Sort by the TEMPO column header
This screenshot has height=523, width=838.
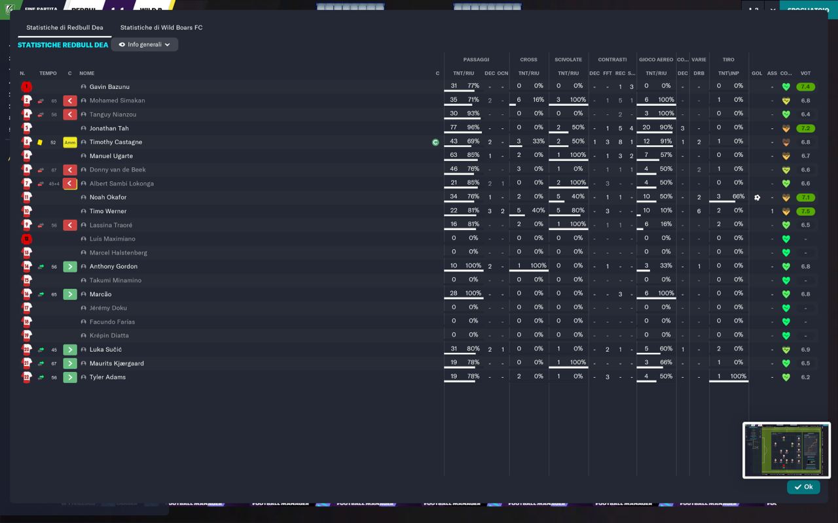coord(48,73)
